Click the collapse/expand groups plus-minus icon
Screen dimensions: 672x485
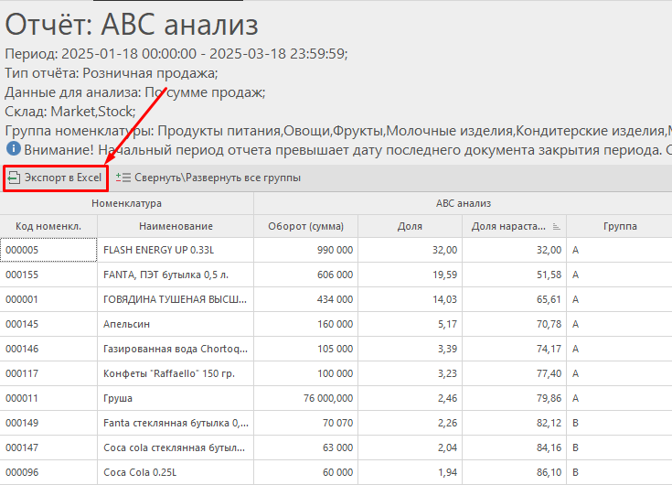pos(123,178)
